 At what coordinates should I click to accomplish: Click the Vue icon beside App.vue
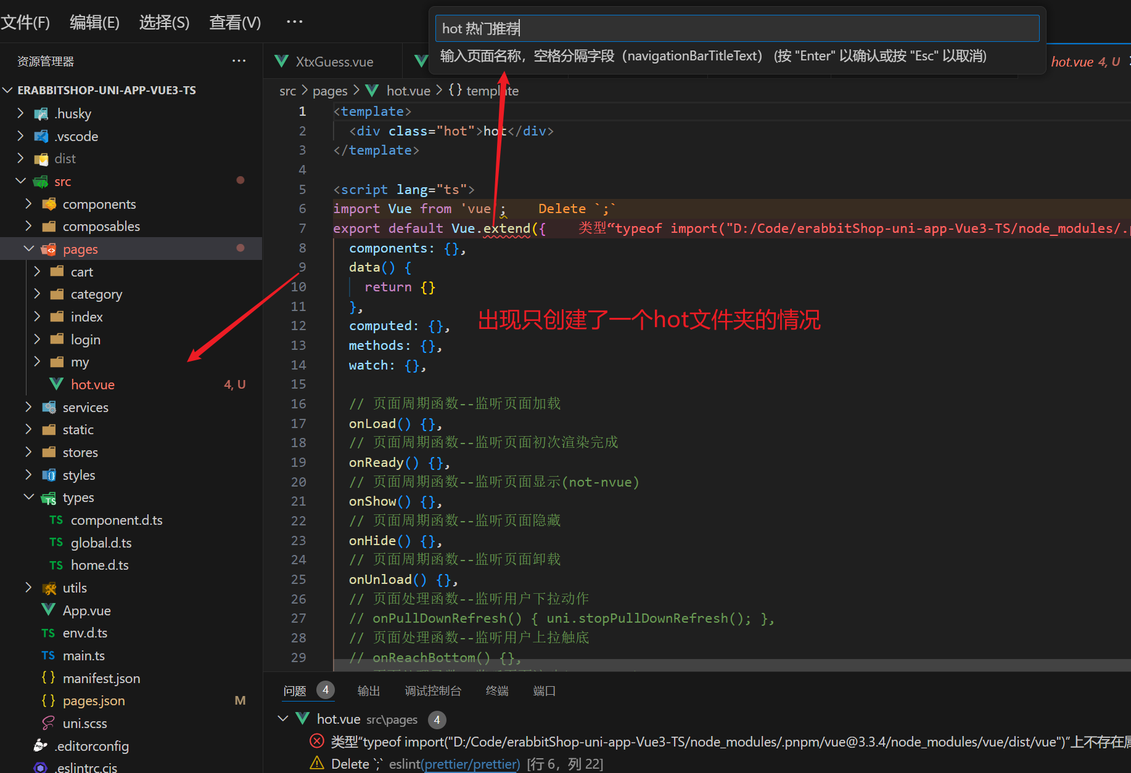point(48,610)
